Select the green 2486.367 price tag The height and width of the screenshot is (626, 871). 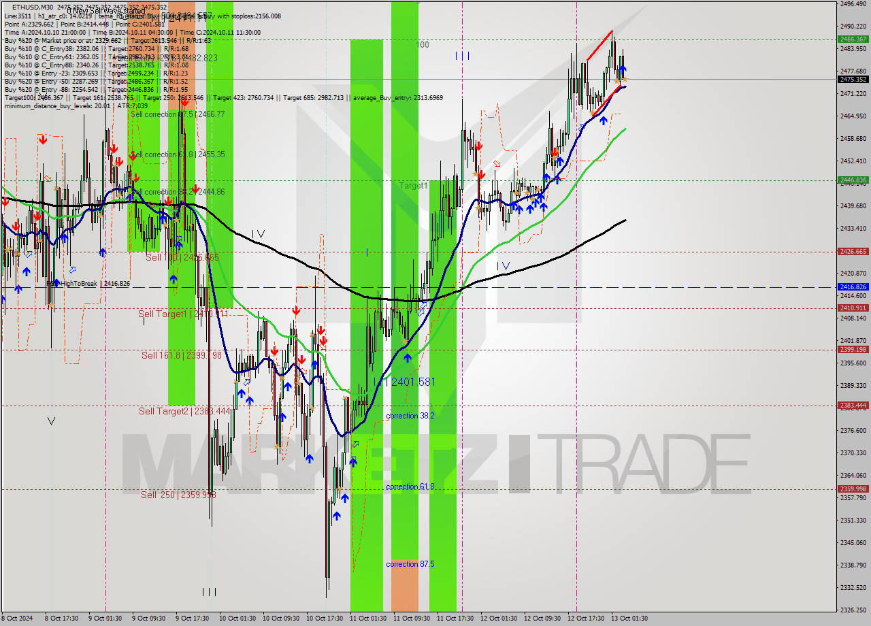pyautogui.click(x=853, y=39)
